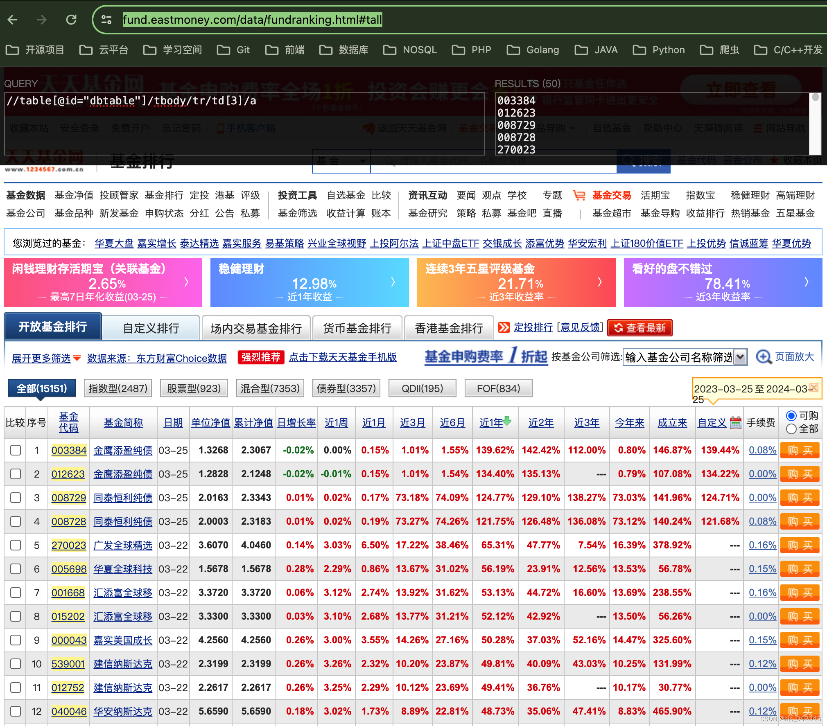Open the 数据库 bookmark folder
Image resolution: width=827 pixels, height=726 pixels.
(343, 50)
